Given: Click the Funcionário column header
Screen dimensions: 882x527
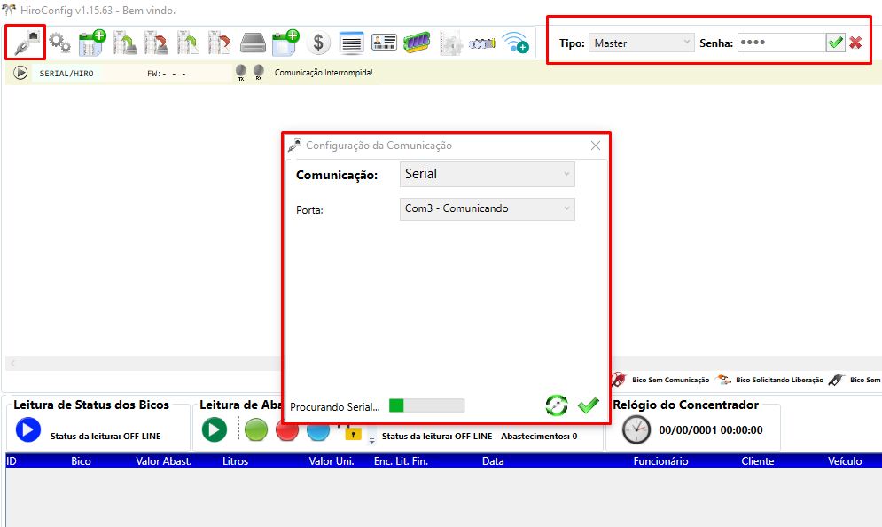Looking at the screenshot, I should tap(660, 461).
